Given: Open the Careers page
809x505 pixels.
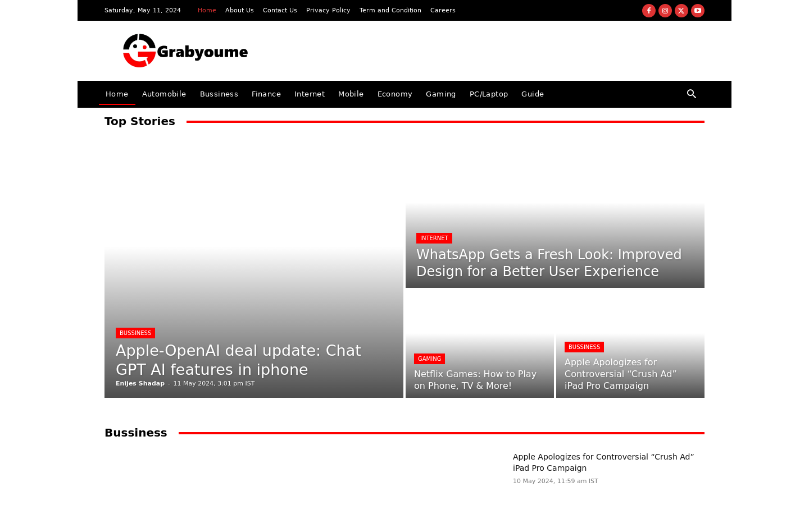Looking at the screenshot, I should 443,10.
